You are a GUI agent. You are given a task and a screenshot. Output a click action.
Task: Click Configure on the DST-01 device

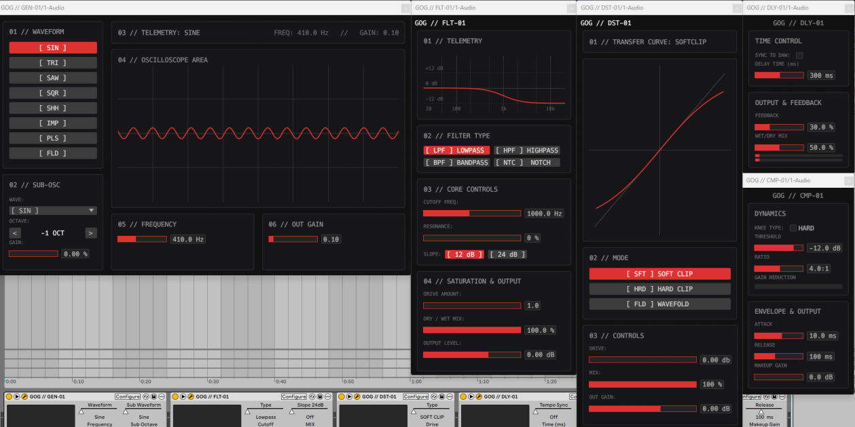pos(416,396)
